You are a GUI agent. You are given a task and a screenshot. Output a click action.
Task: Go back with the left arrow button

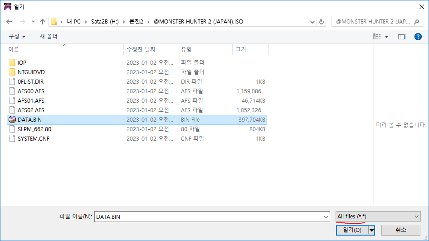tap(9, 22)
